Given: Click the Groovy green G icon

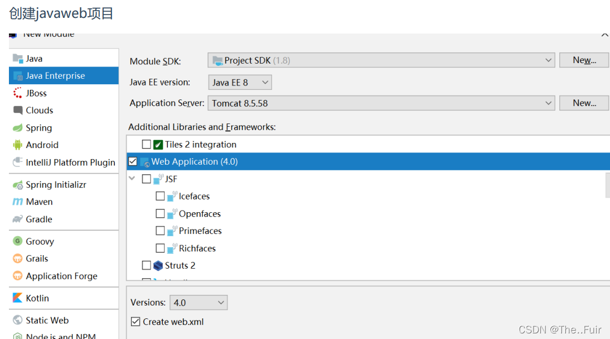Looking at the screenshot, I should click(17, 241).
